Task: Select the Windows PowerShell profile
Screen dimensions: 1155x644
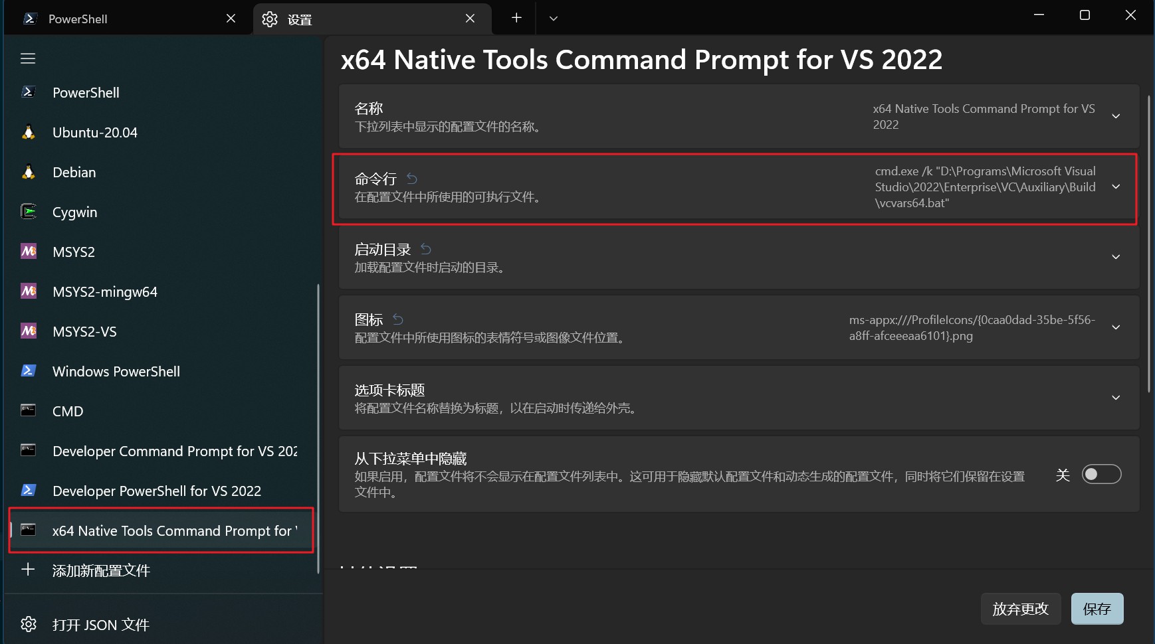Action: click(161, 371)
